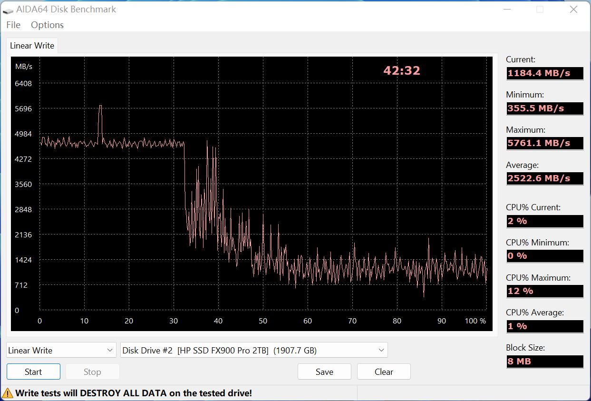Switch to the Linear Write tab
Image resolution: width=591 pixels, height=401 pixels.
pos(32,46)
